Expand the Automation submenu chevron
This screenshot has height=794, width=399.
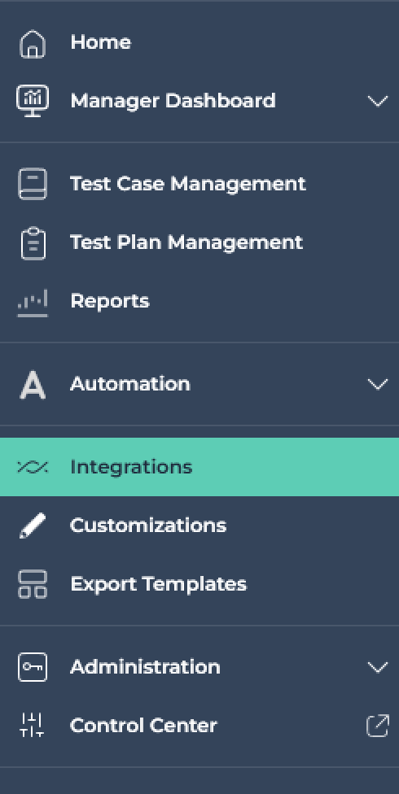click(378, 384)
